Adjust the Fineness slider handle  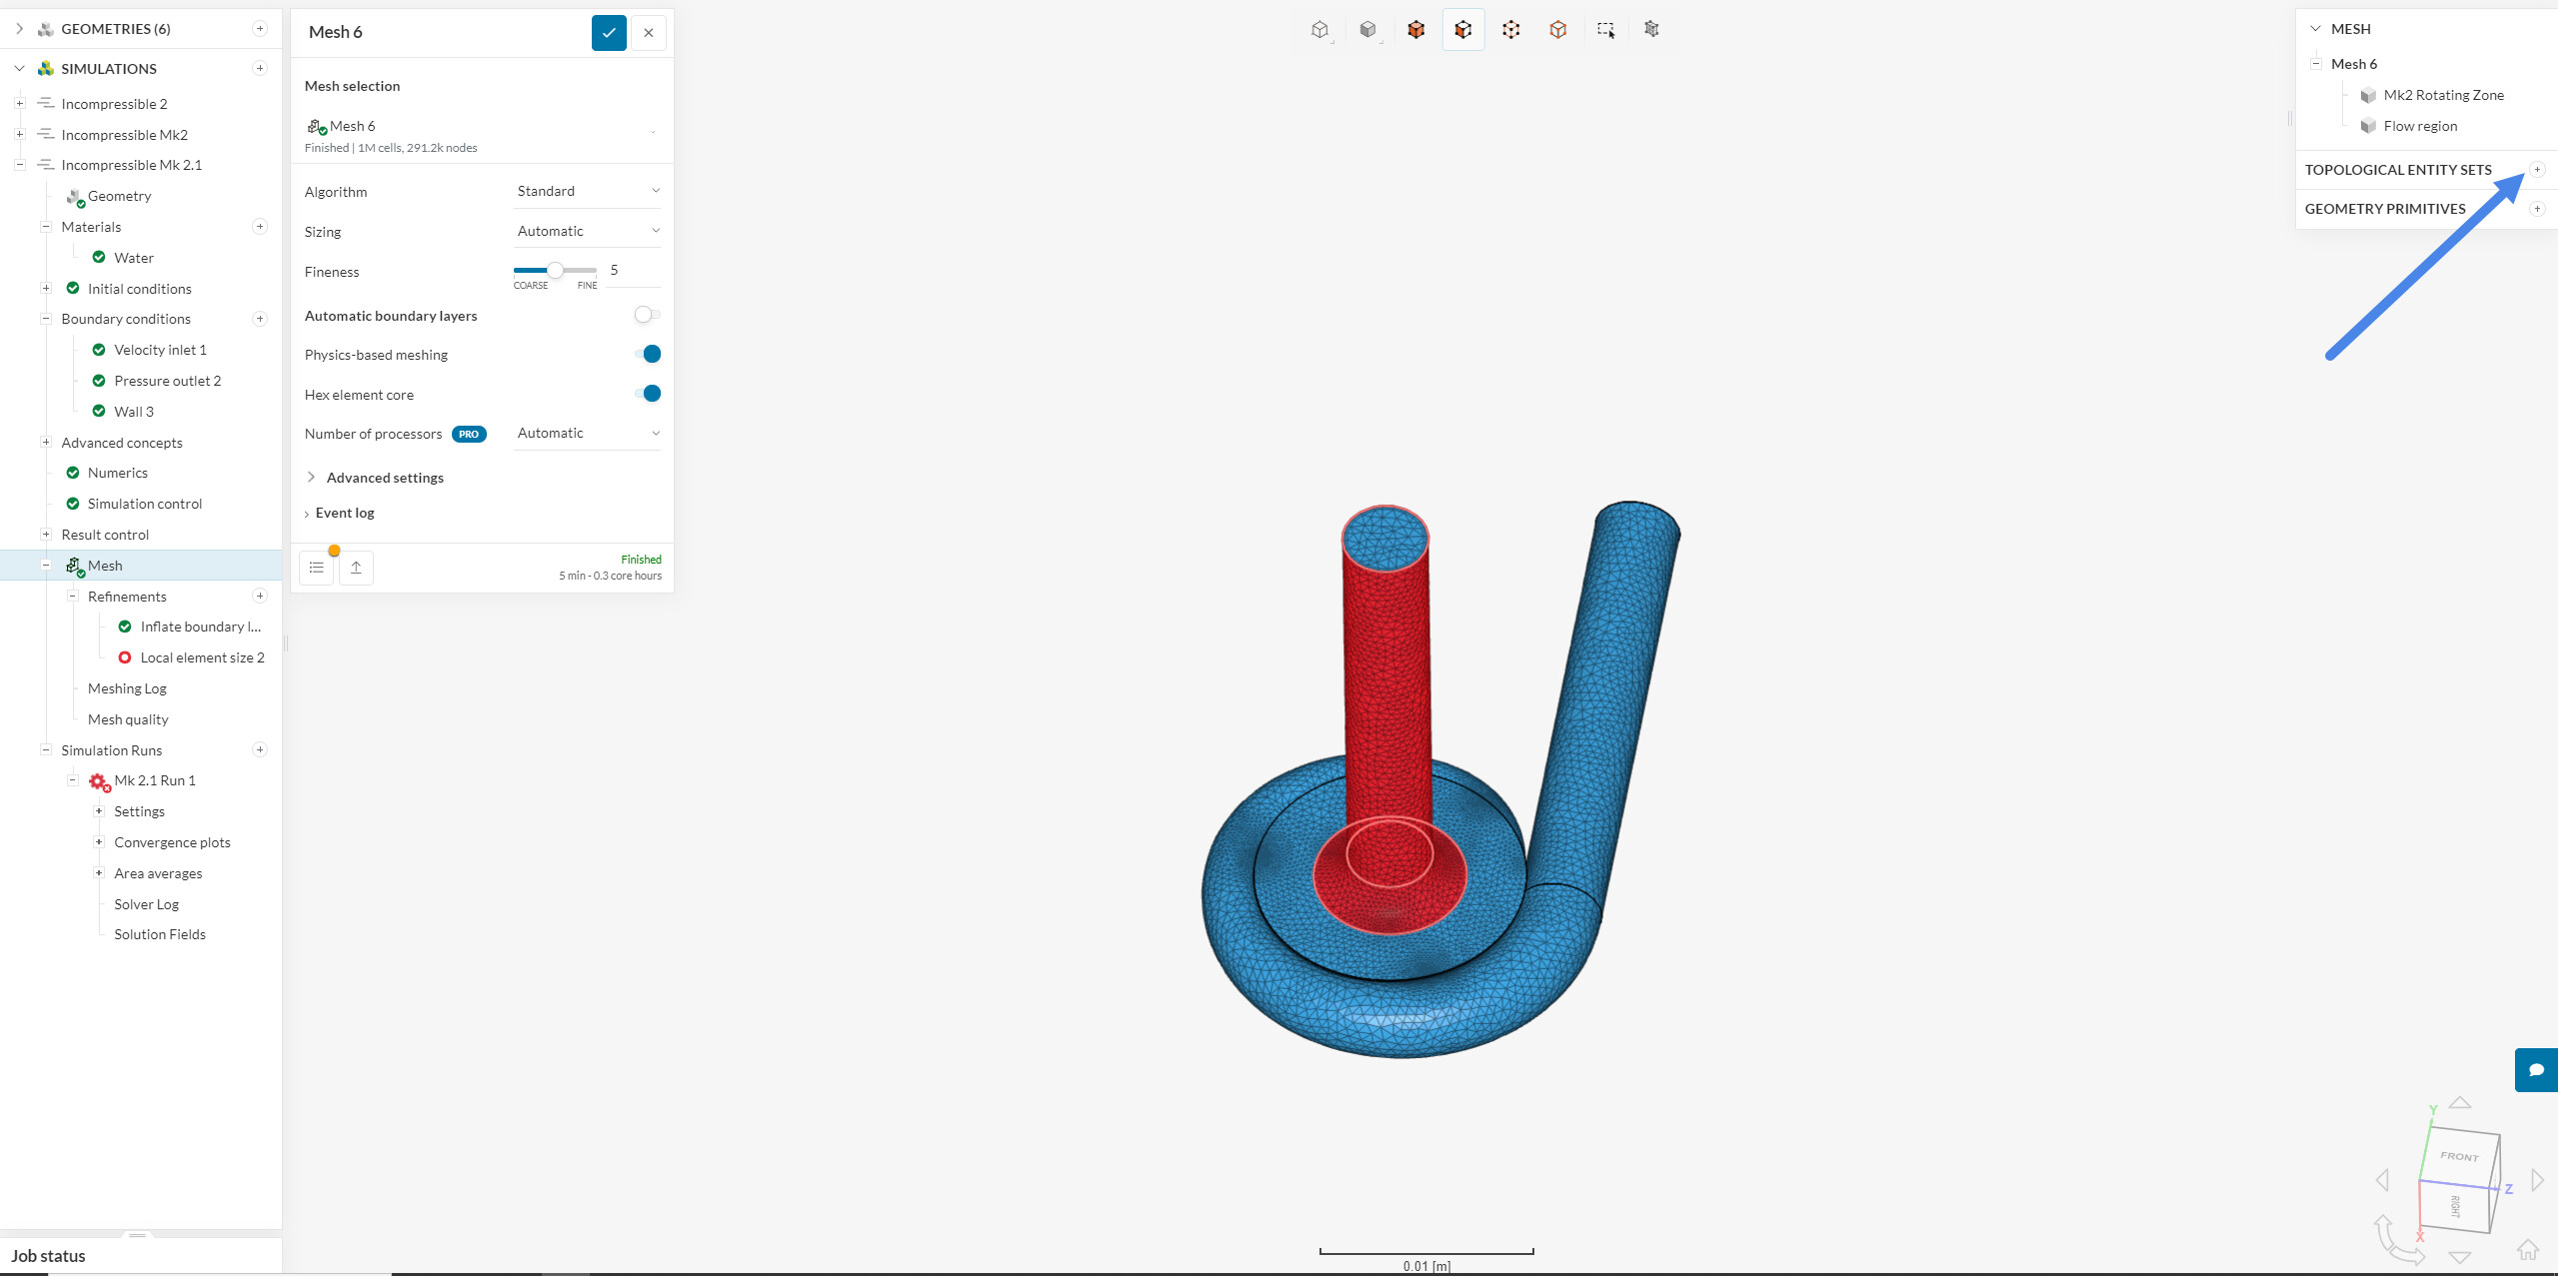click(x=555, y=270)
